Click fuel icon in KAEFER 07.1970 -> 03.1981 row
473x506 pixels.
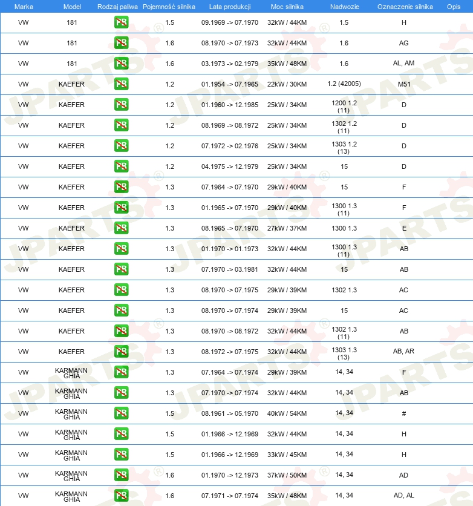(121, 269)
